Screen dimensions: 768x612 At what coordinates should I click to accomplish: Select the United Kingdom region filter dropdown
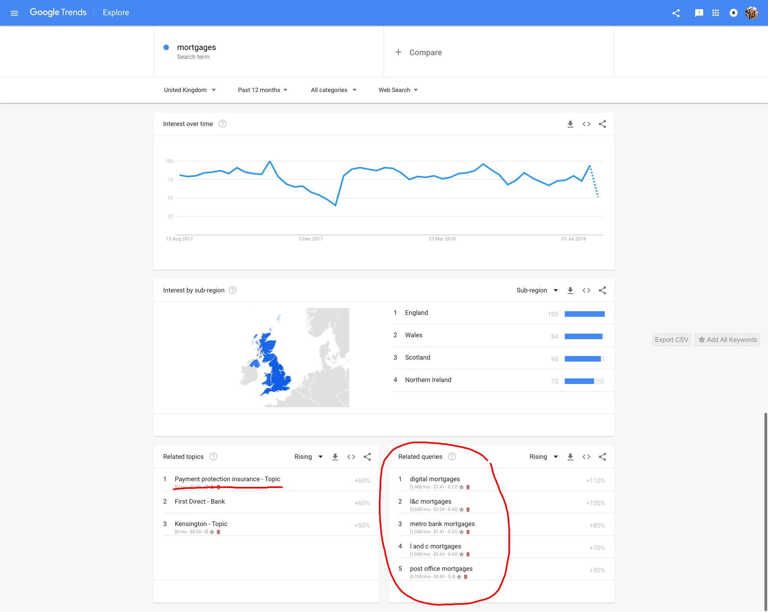pyautogui.click(x=189, y=90)
